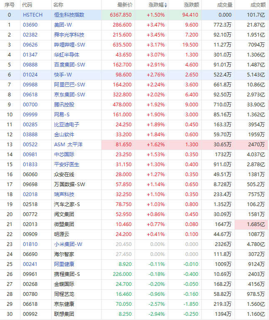Click the 代码 column header
Image resolution: width=269 pixels, height=320 pixels.
pyautogui.click(x=27, y=5)
